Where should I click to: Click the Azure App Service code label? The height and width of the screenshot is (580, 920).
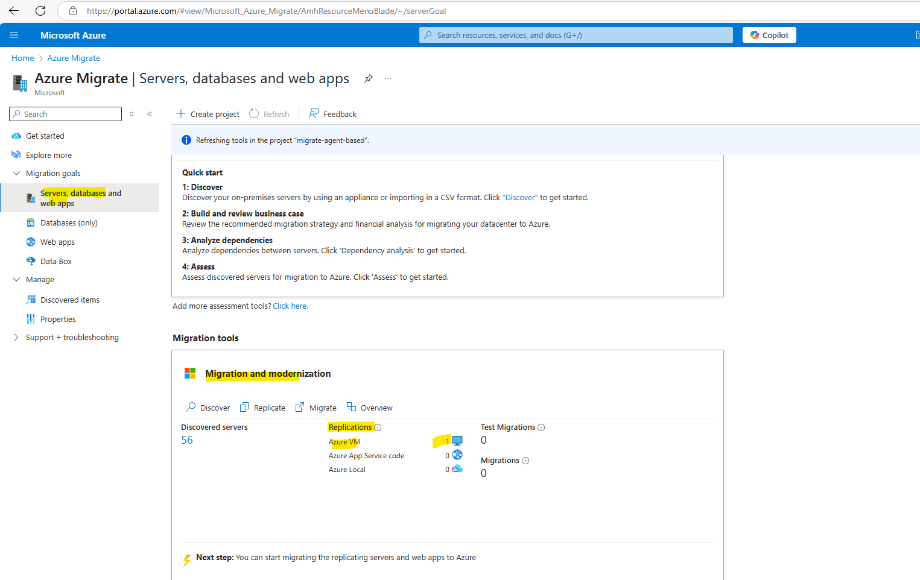366,456
